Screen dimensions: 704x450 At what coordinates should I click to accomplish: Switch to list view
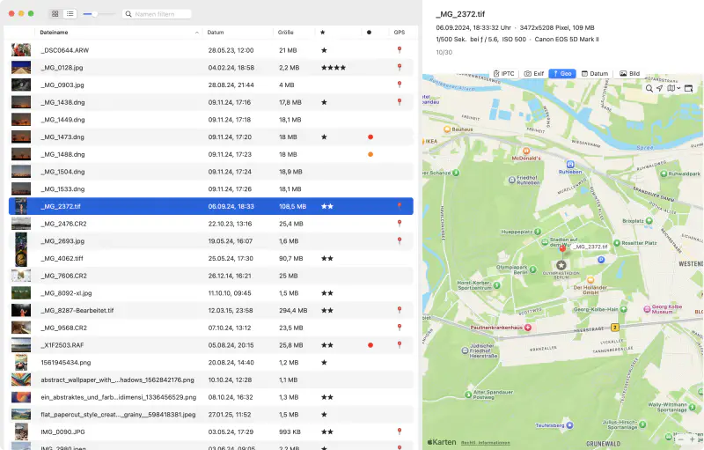tap(70, 14)
